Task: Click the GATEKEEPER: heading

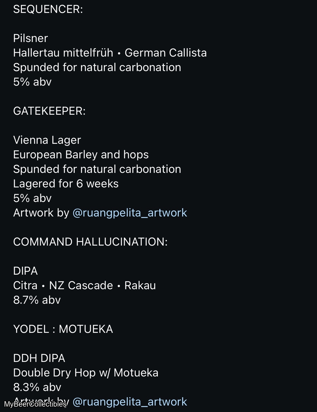Action: point(49,111)
